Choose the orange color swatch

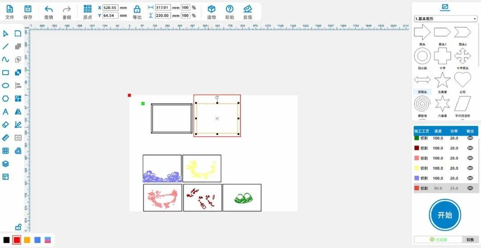click(x=27, y=240)
